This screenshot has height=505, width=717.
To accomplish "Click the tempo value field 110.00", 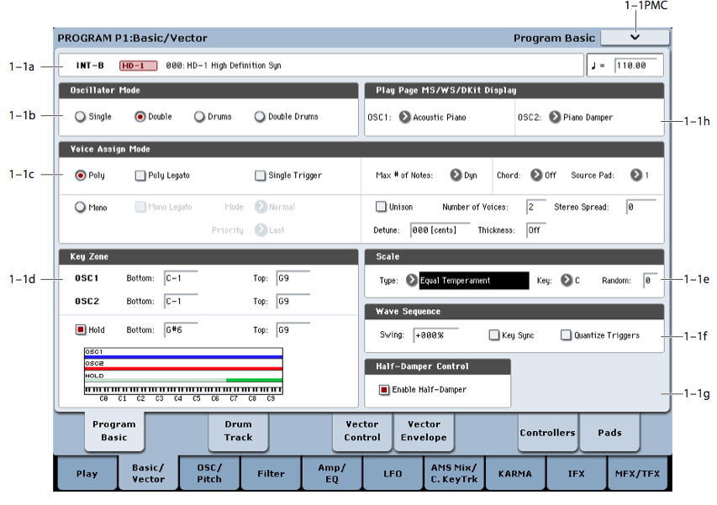I will (x=638, y=66).
